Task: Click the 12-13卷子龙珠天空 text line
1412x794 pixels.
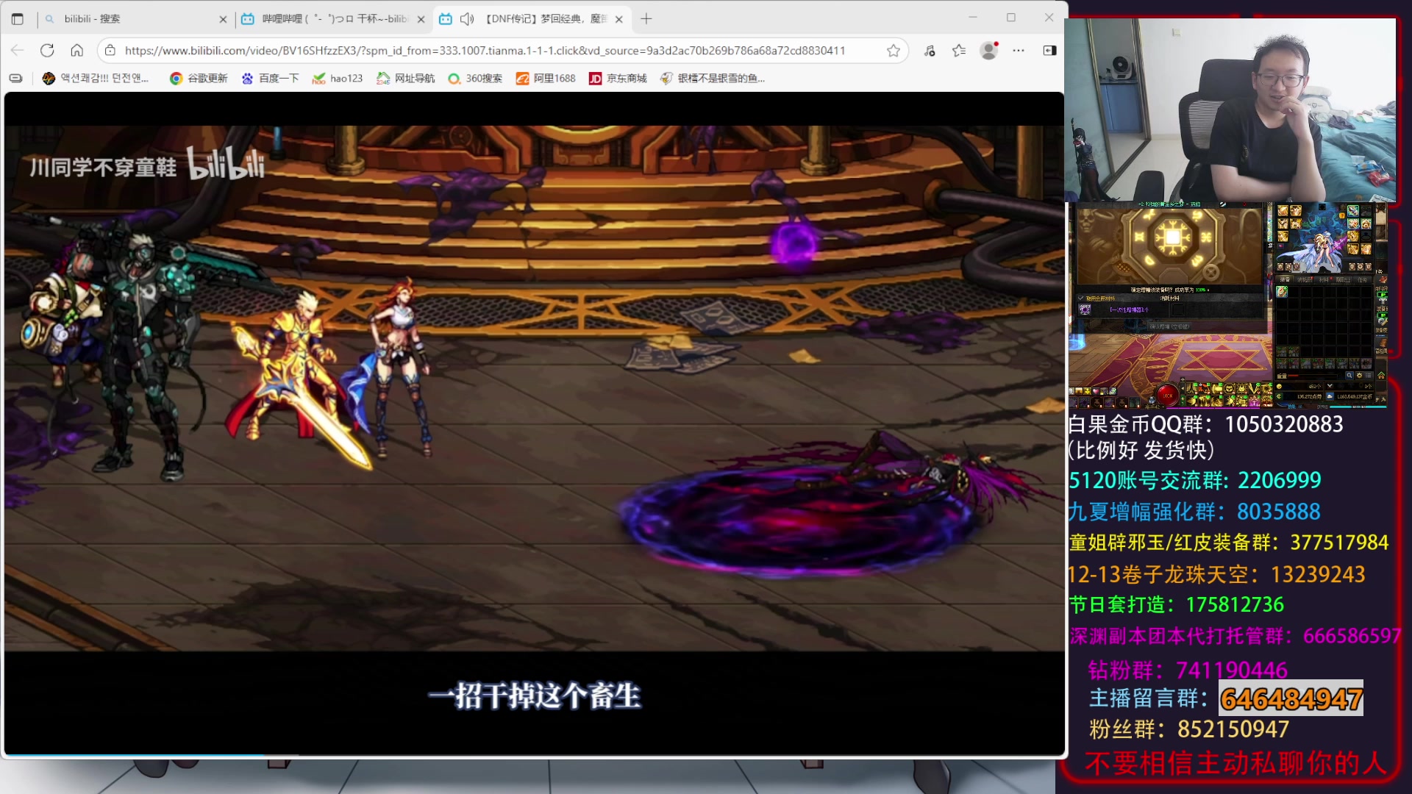Action: coord(1216,573)
